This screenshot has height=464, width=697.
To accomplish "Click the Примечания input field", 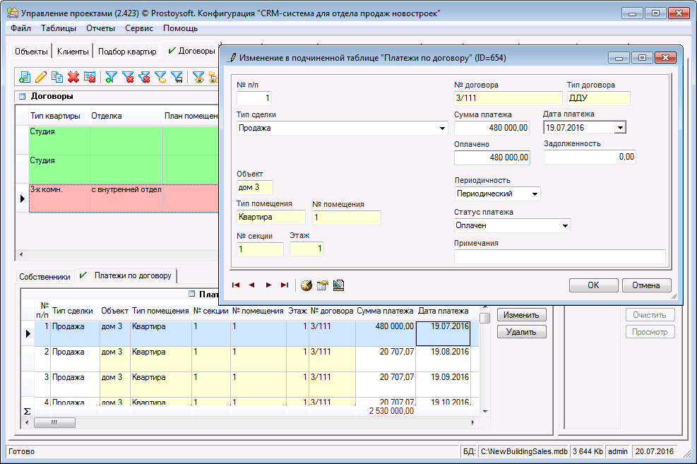I will pos(559,256).
